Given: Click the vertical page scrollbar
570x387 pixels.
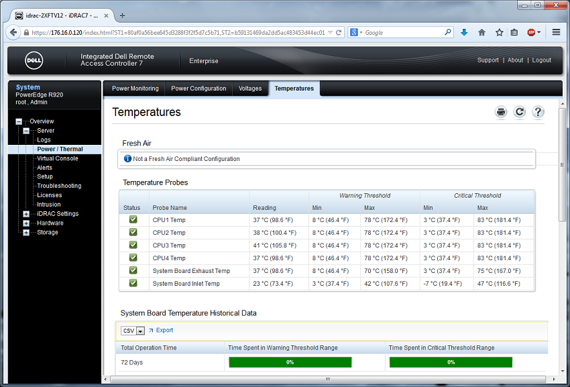Looking at the screenshot, I should coord(562,164).
